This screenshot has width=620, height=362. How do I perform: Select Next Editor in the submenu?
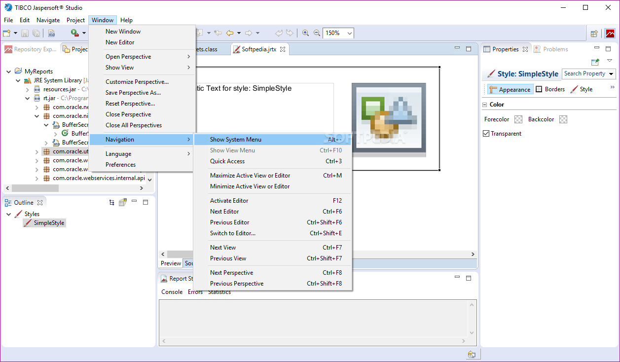click(x=273, y=212)
